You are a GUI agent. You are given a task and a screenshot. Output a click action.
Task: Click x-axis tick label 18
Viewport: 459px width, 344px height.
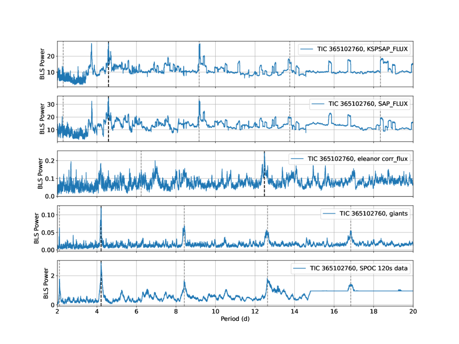pyautogui.click(x=374, y=311)
